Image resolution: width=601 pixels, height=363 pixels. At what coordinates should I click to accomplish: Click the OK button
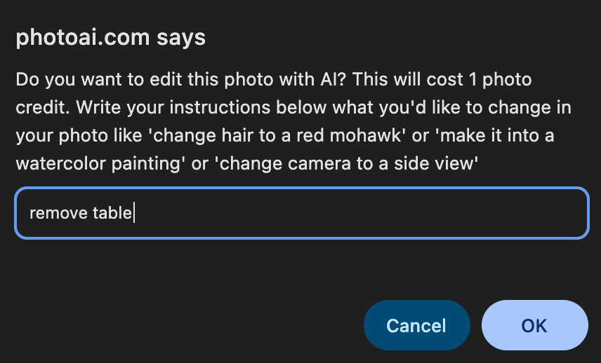click(534, 325)
